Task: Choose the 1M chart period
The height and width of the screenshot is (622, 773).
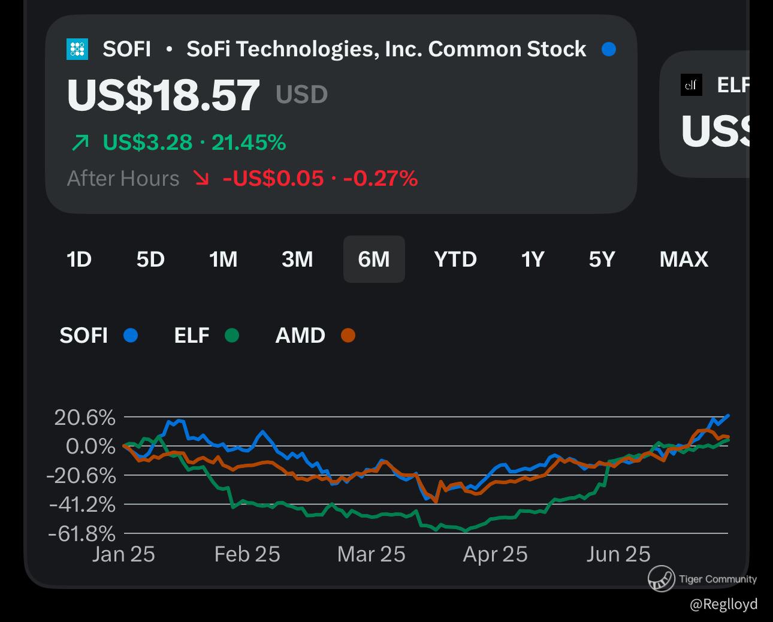Action: pyautogui.click(x=224, y=259)
